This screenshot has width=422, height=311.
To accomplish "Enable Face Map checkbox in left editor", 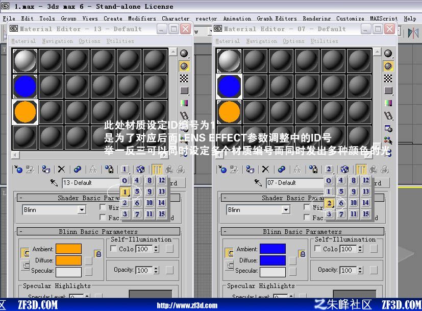I will pyautogui.click(x=103, y=217).
